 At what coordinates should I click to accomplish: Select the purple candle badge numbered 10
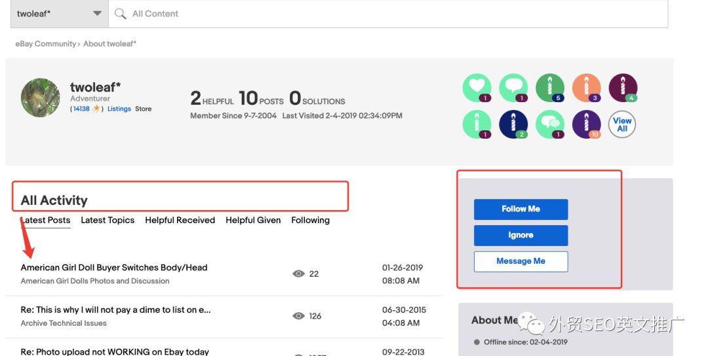pos(586,124)
